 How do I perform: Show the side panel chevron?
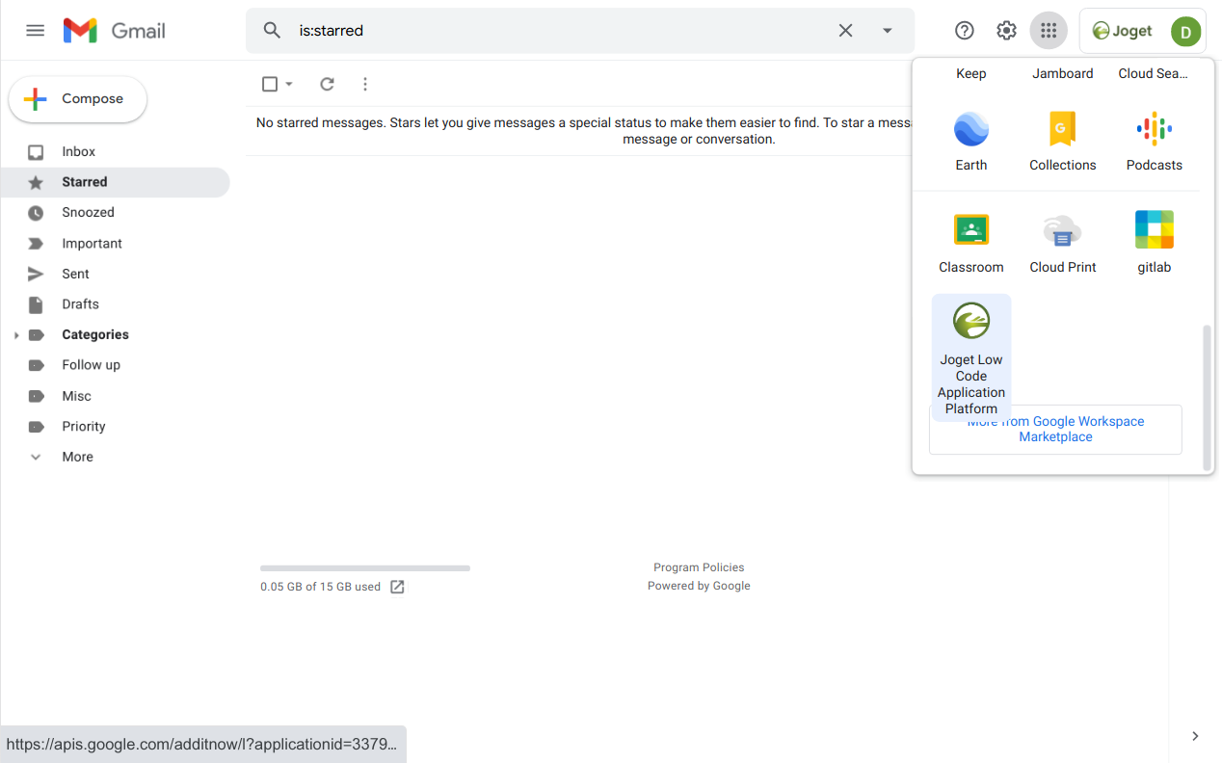click(1195, 736)
